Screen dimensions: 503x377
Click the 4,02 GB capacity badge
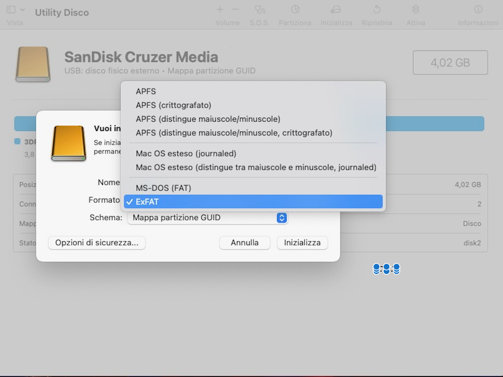tap(450, 62)
